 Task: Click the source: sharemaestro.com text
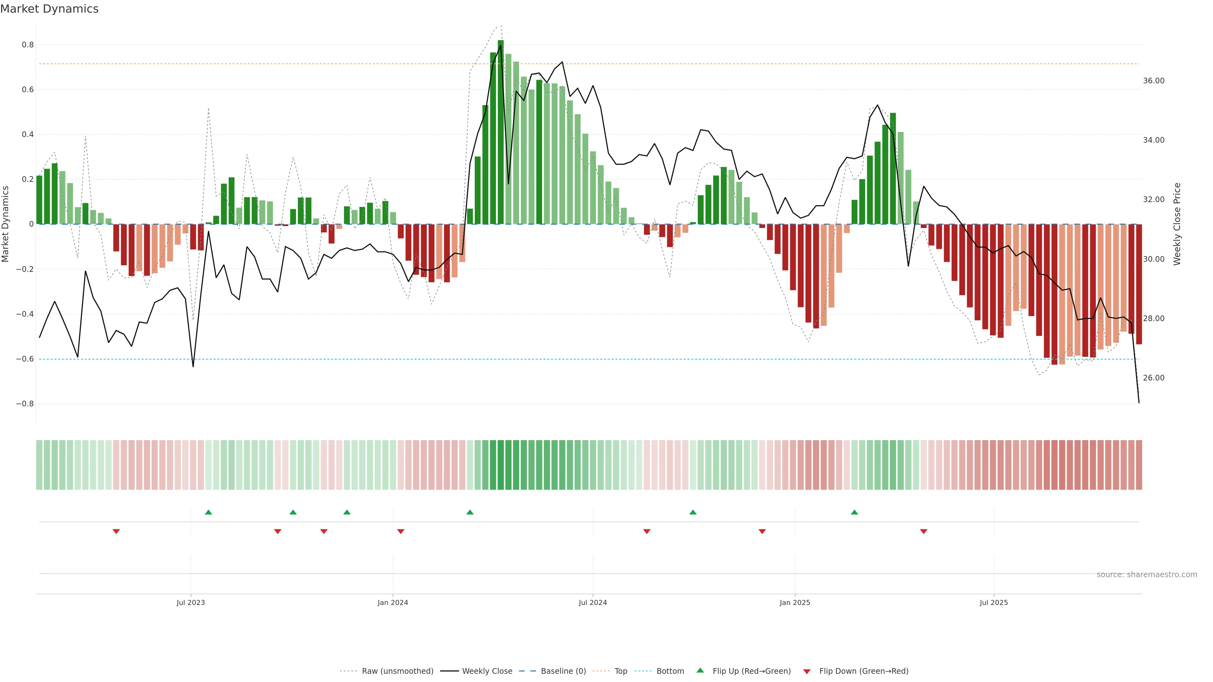[x=1147, y=575]
